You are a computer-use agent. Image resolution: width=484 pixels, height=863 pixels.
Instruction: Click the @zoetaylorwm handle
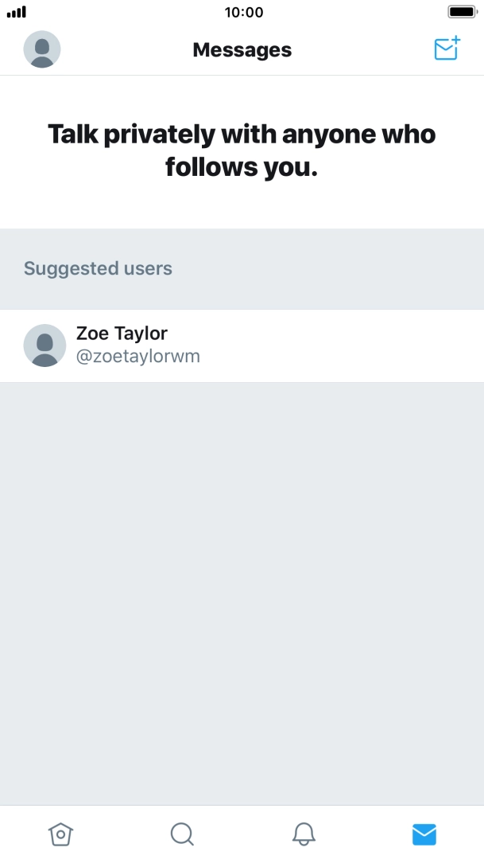click(137, 357)
